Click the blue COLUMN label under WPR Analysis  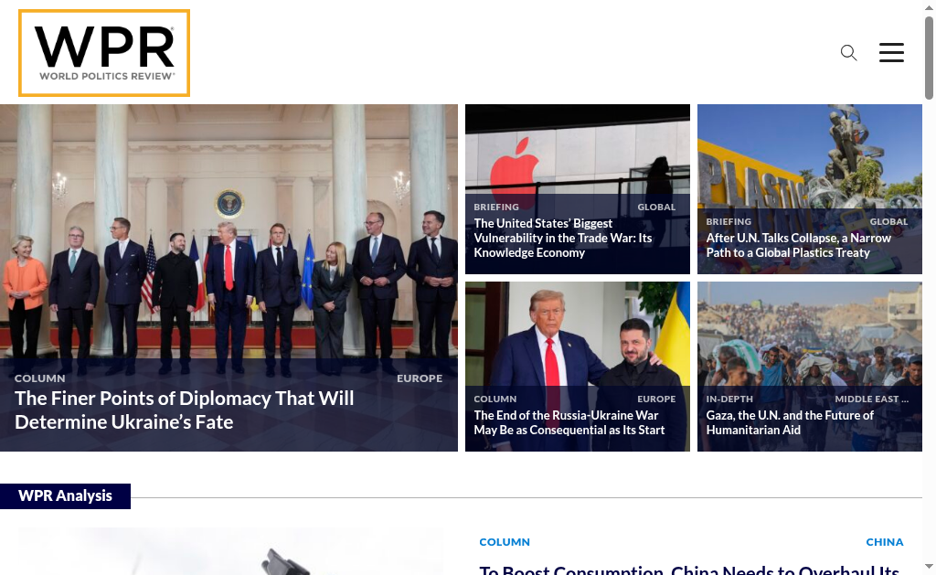click(505, 542)
